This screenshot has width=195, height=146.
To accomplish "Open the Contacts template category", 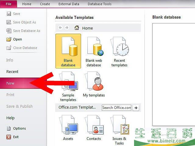I will click(94, 128).
